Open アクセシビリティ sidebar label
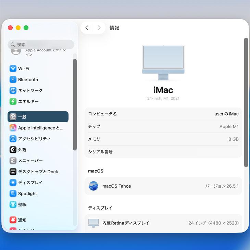This screenshot has height=250, width=250. tap(34, 139)
